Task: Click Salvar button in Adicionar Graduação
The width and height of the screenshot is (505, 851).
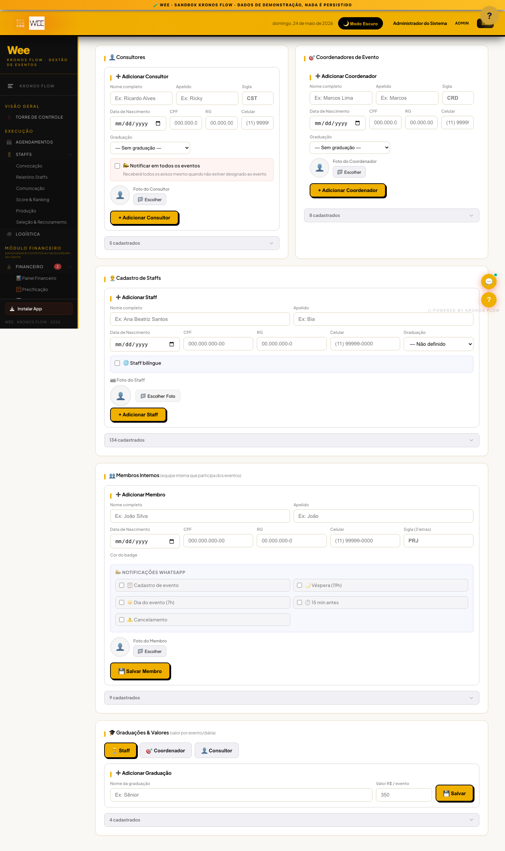Action: (454, 793)
